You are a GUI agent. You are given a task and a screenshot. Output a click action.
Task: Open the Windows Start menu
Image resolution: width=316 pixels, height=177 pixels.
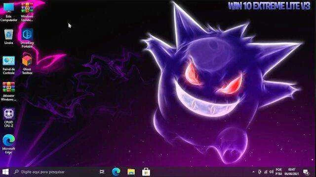(x=5, y=172)
